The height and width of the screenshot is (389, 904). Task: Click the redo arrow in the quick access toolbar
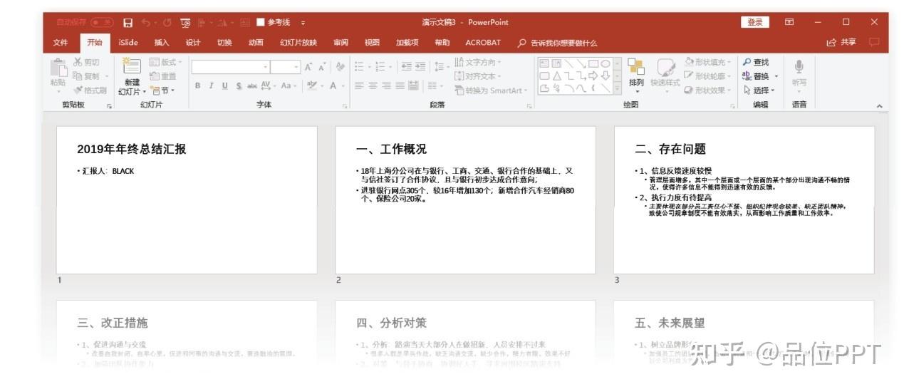click(x=168, y=23)
